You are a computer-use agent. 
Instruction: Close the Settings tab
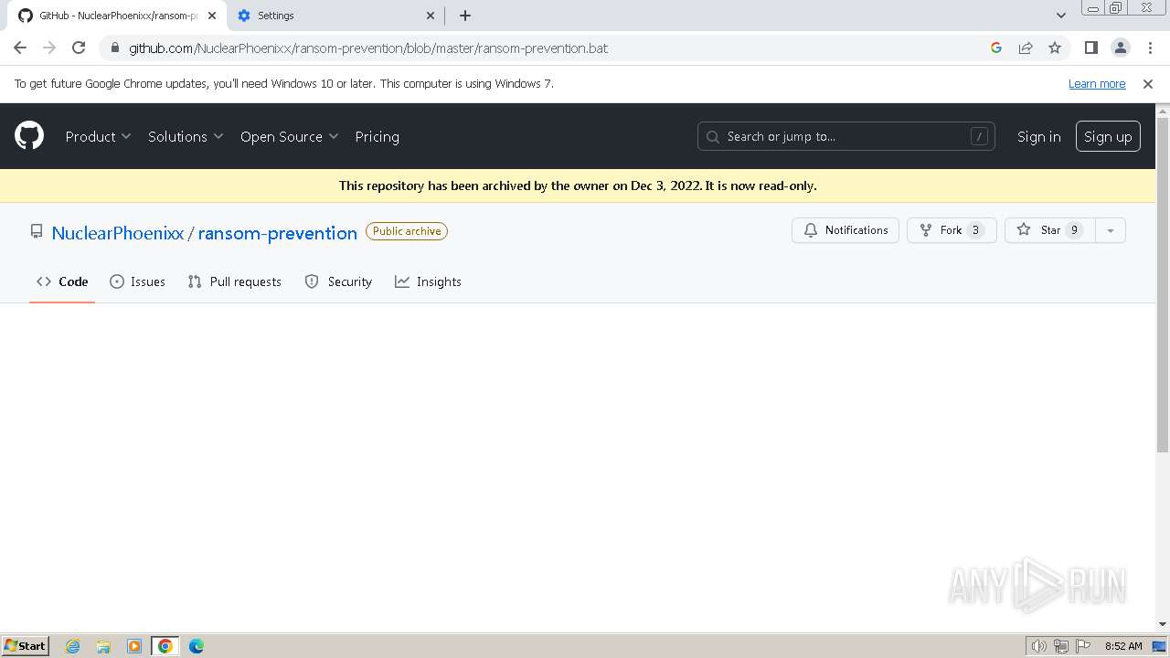click(x=431, y=16)
